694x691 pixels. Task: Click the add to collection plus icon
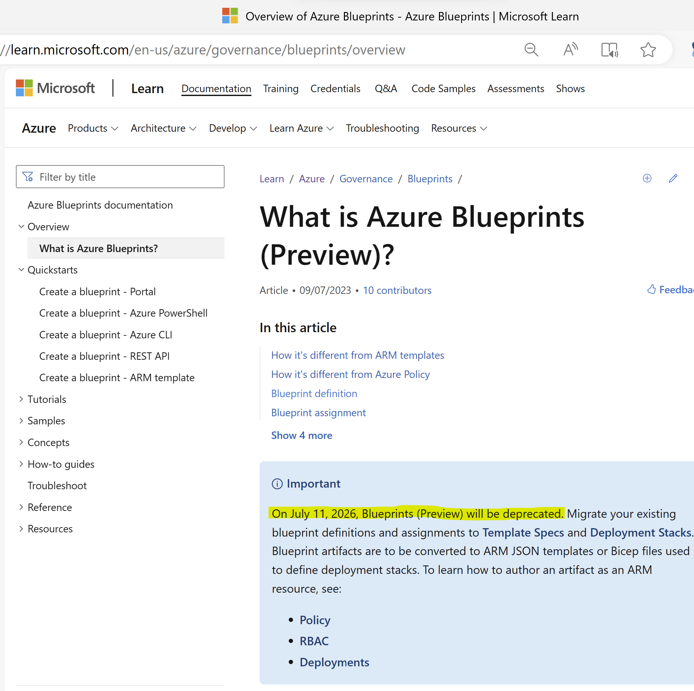point(647,178)
